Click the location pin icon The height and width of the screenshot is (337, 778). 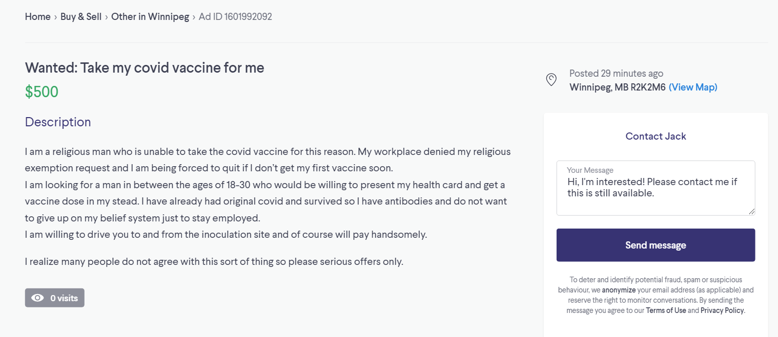pyautogui.click(x=551, y=80)
